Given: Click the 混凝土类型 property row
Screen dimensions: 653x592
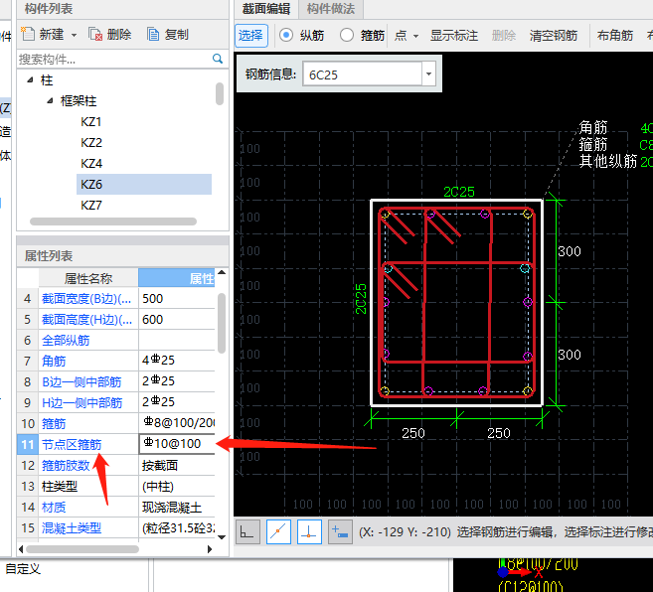Looking at the screenshot, I should coord(115,527).
